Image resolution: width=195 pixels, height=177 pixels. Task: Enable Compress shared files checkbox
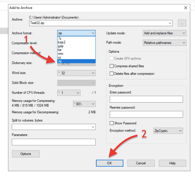(111, 66)
